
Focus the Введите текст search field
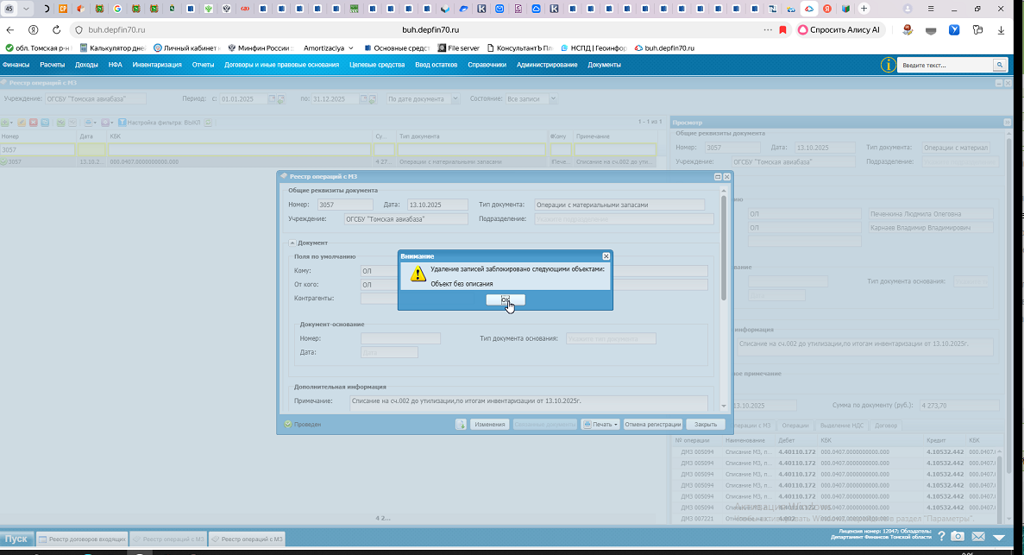coord(945,65)
